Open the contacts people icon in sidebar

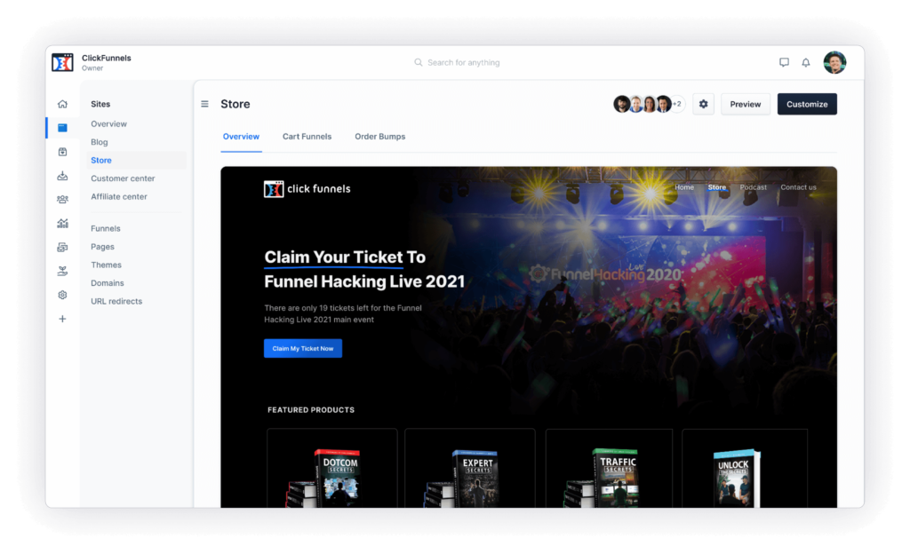[63, 200]
